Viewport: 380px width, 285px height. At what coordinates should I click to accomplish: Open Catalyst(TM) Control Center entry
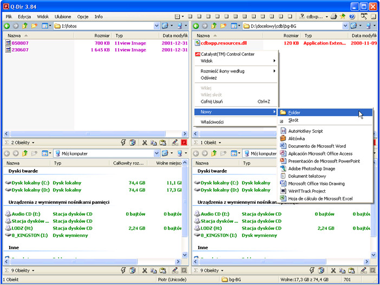[x=237, y=54]
